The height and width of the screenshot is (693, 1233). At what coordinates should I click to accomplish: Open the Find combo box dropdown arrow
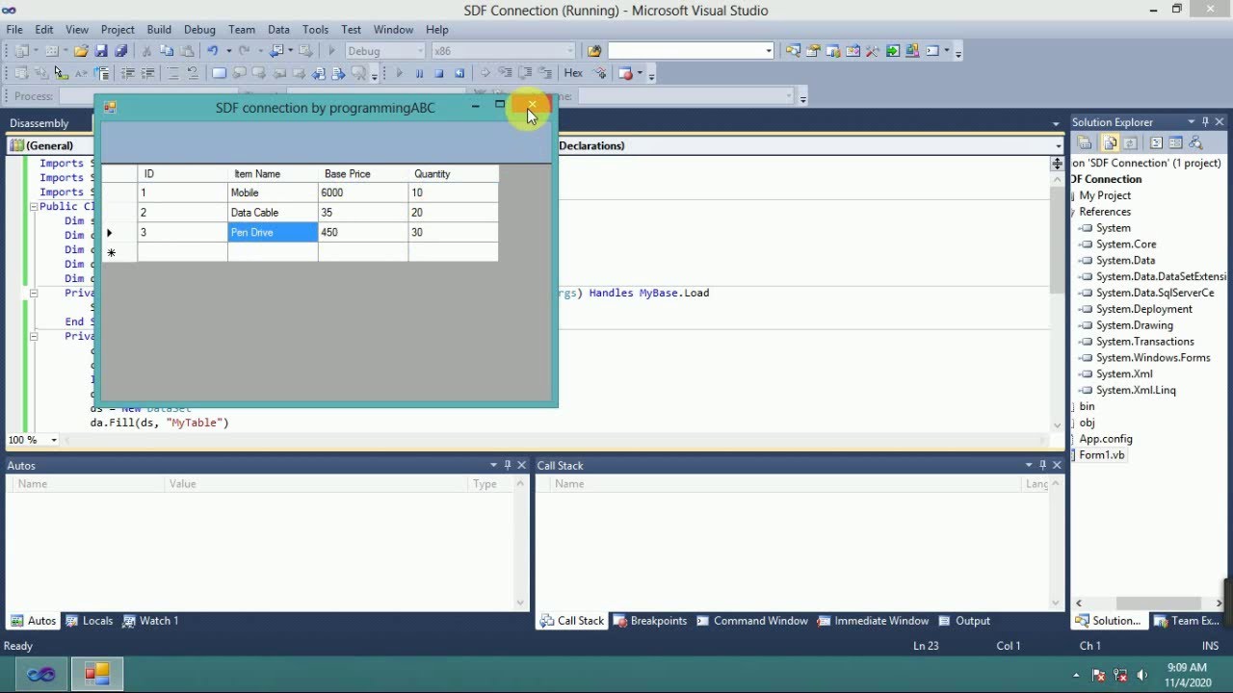click(x=768, y=51)
